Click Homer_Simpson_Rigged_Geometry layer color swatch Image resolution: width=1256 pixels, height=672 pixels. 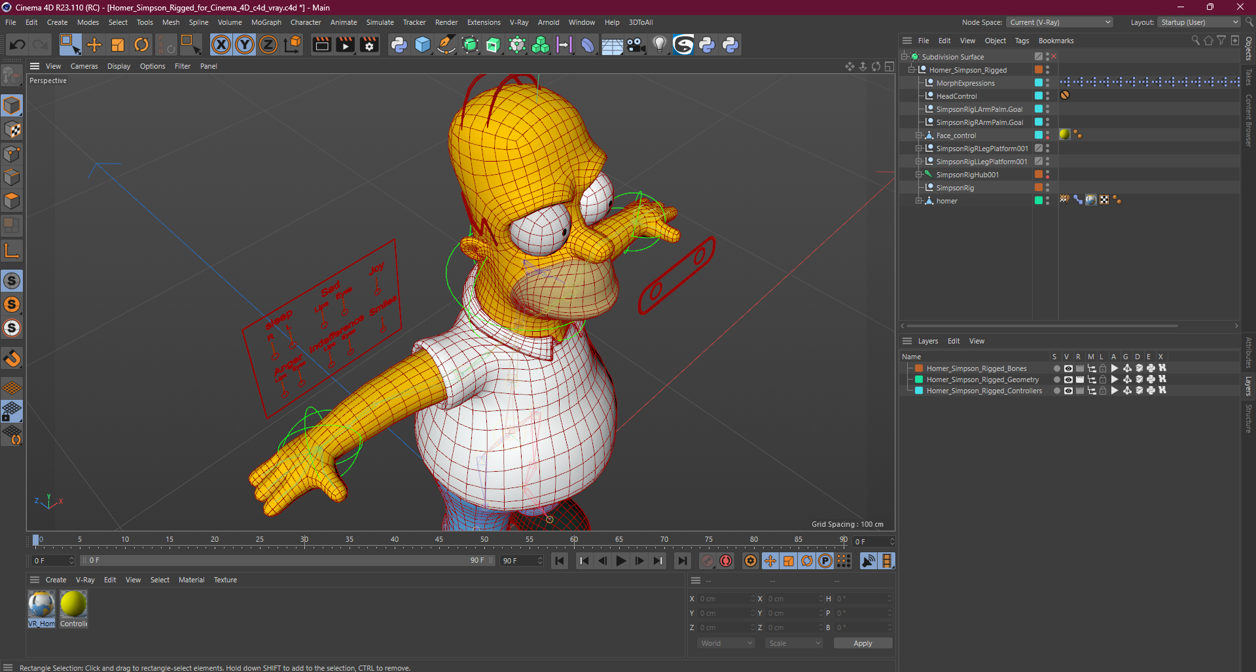tap(919, 380)
